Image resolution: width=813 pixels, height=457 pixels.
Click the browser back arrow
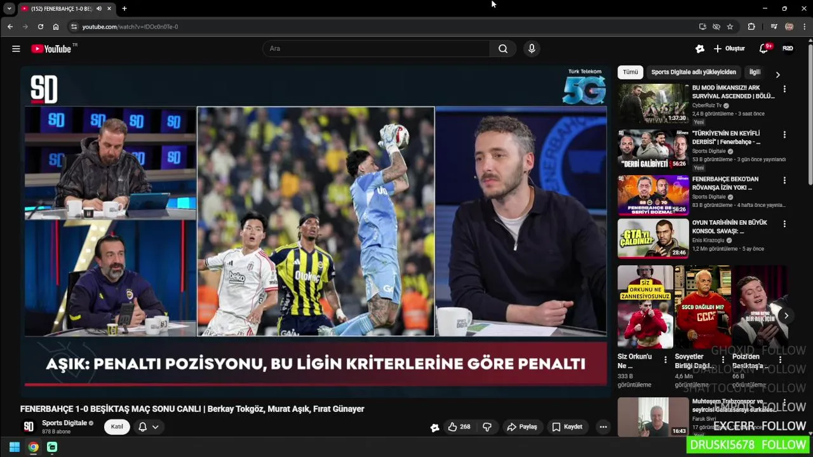pos(10,27)
